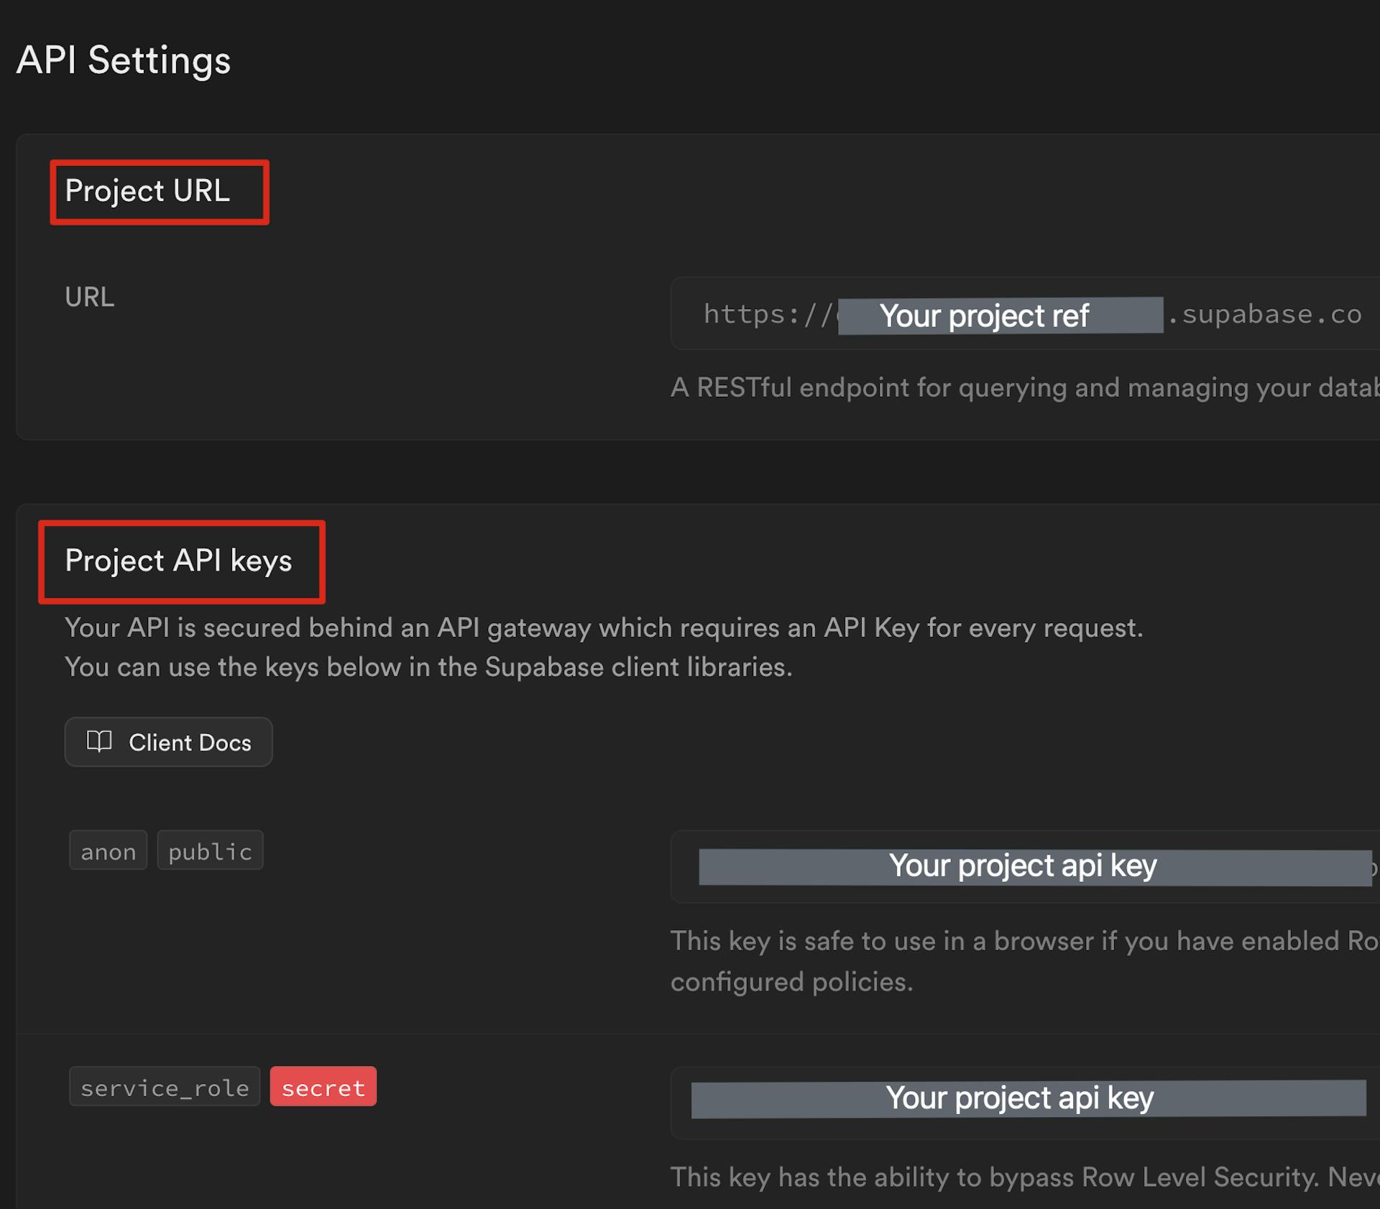Click the public tag badge
The image size is (1380, 1209).
click(210, 851)
